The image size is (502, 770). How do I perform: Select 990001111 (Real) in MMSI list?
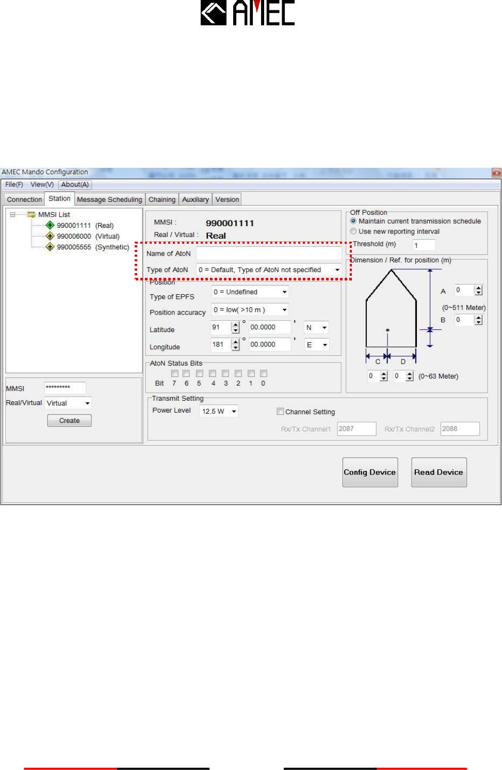(x=85, y=225)
